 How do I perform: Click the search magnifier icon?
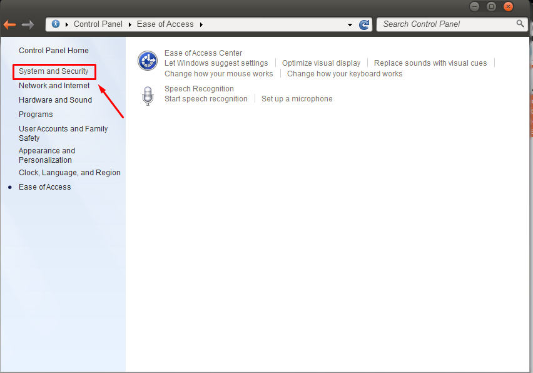tap(520, 23)
